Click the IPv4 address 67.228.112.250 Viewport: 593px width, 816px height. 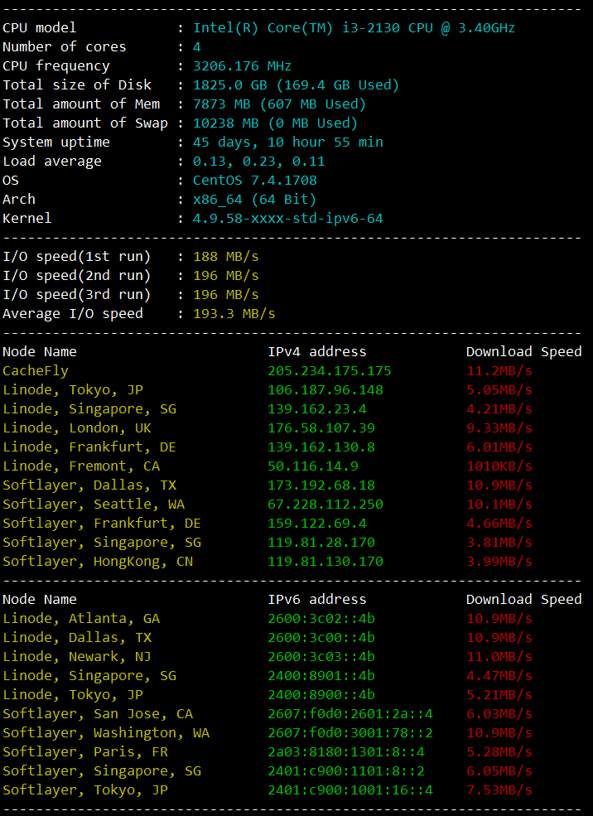[325, 505]
